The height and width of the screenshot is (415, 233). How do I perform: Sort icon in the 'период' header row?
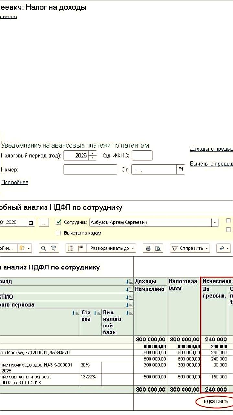[129, 281]
